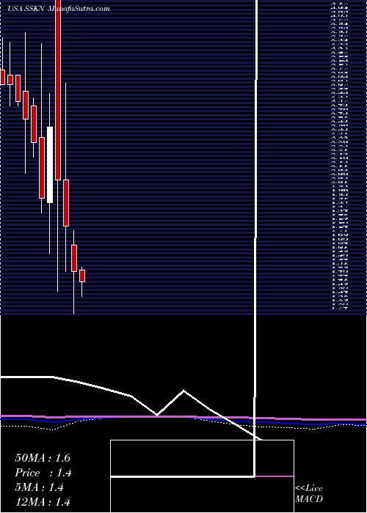Select the only white candlestick in the chart

50,165
